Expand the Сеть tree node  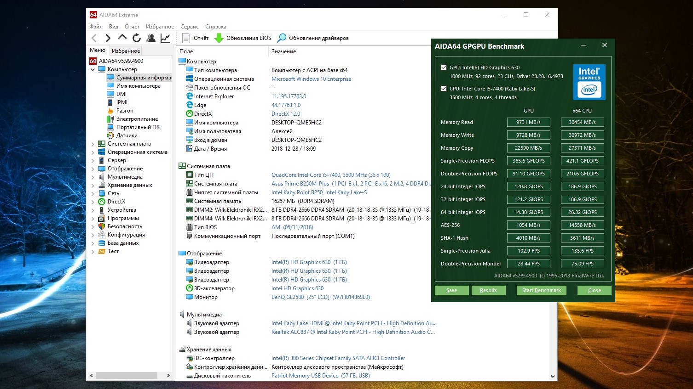pyautogui.click(x=93, y=193)
